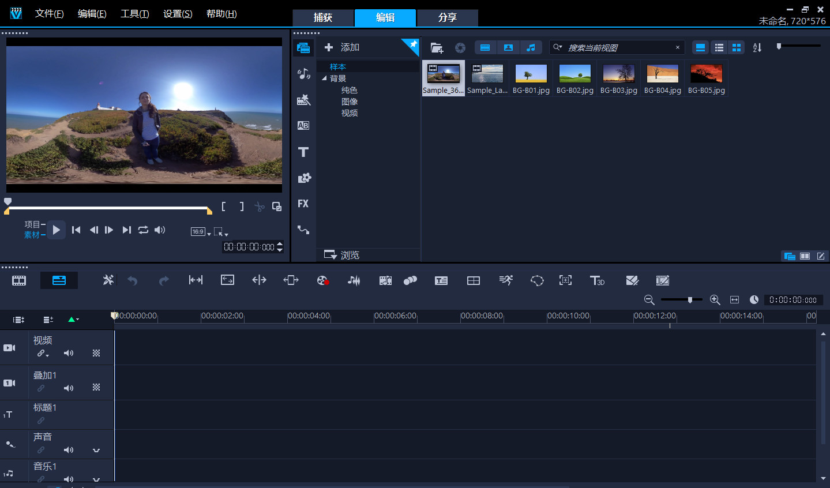Switch timeline to Storyboard view
830x488 pixels.
pyautogui.click(x=19, y=280)
